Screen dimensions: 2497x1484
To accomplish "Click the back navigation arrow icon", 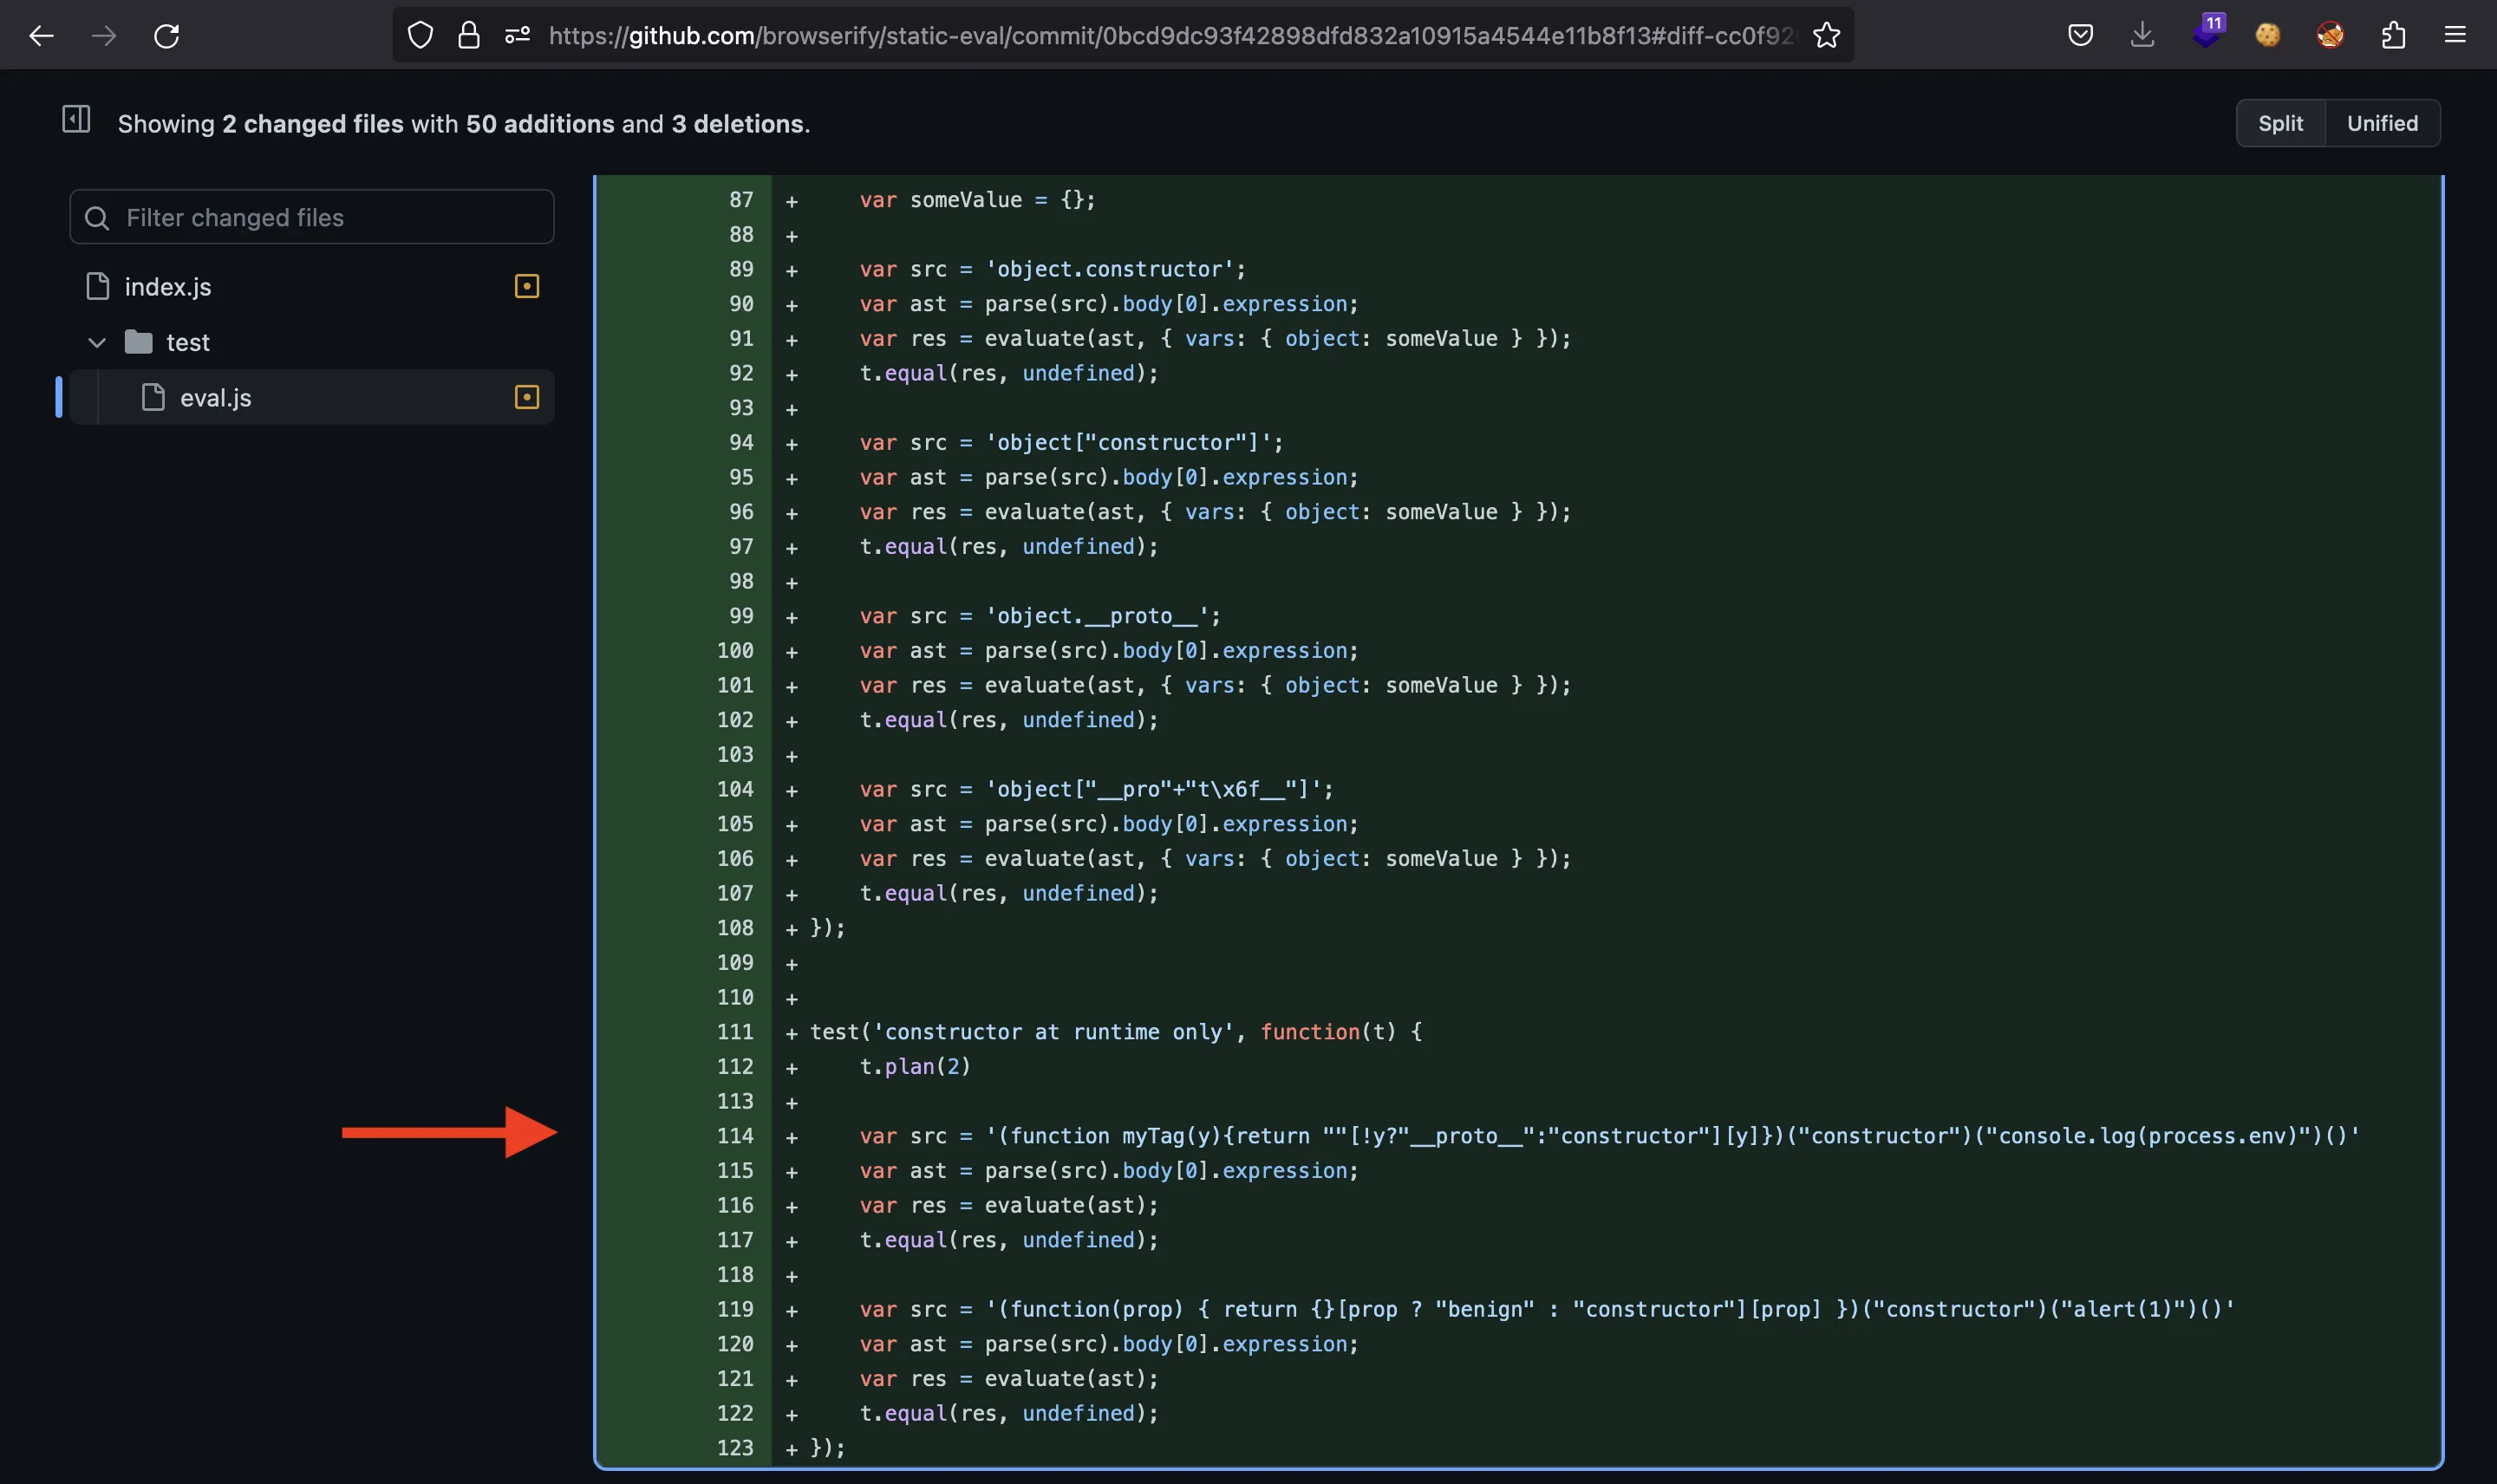I will click(x=41, y=34).
